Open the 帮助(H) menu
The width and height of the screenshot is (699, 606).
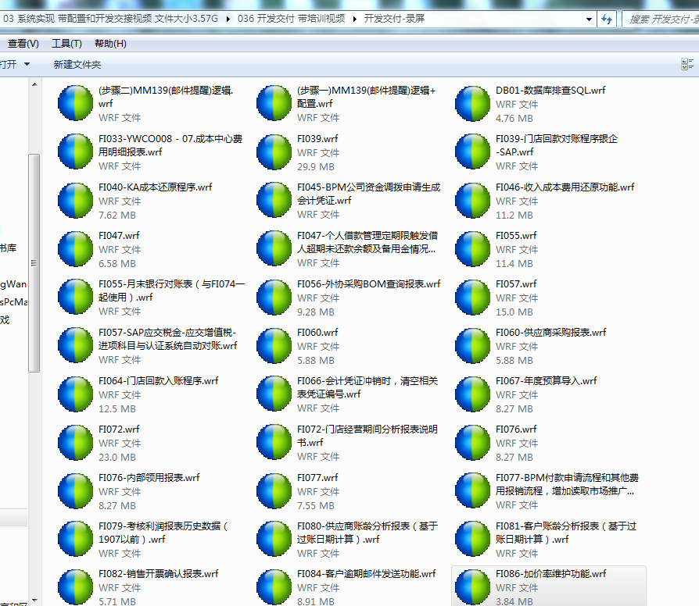click(x=110, y=44)
